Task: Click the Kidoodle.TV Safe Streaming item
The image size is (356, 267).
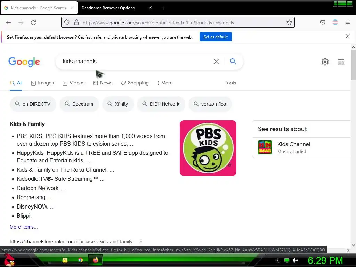Action: [x=60, y=179]
